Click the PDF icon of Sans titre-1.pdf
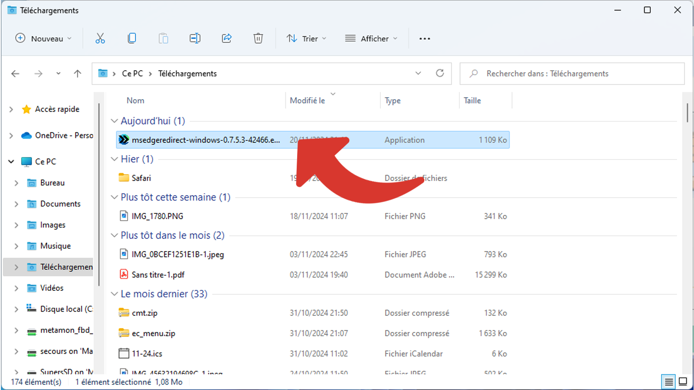The height and width of the screenshot is (390, 694). [x=124, y=274]
